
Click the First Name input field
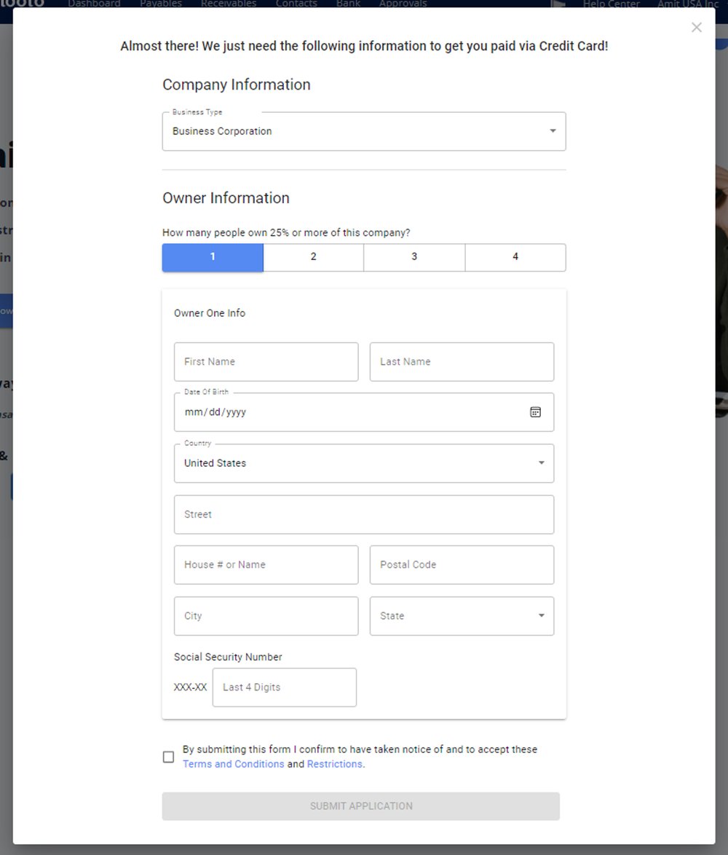(x=266, y=361)
